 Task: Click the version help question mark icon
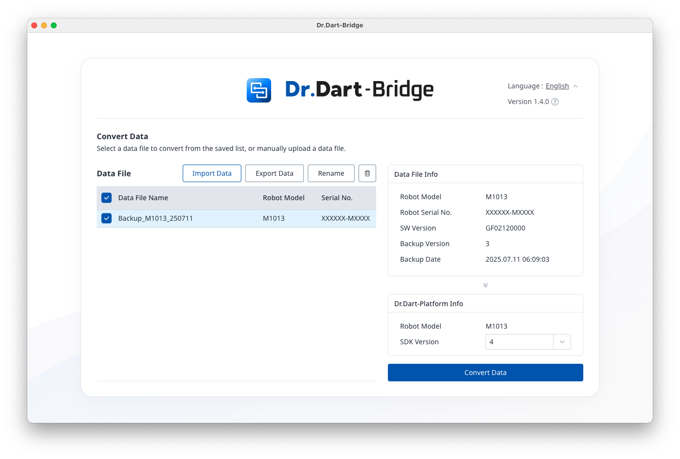[x=555, y=102]
